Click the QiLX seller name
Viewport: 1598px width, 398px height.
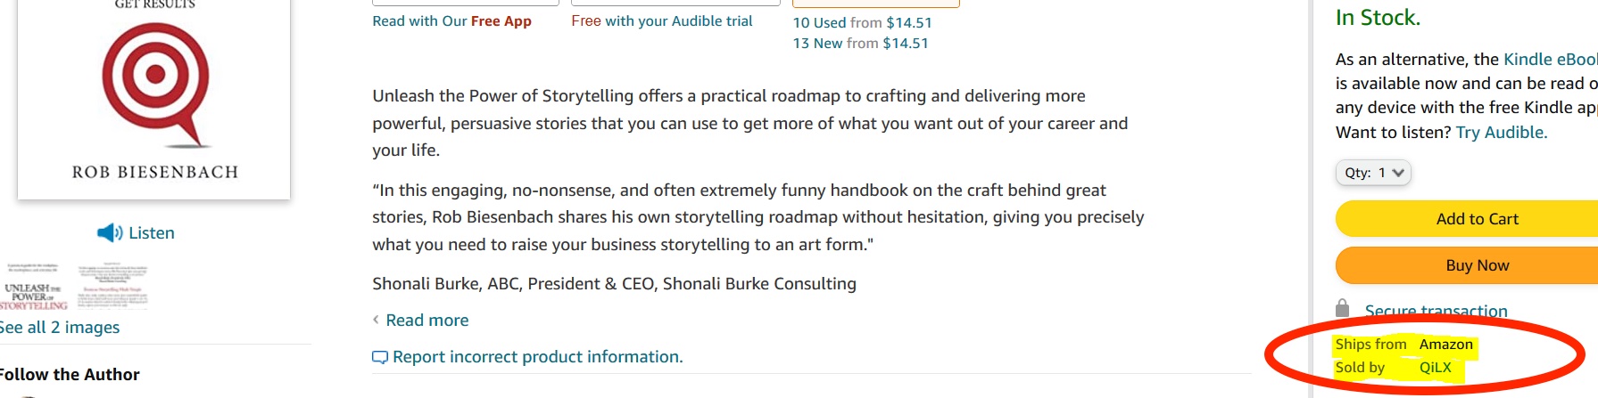pos(1435,368)
